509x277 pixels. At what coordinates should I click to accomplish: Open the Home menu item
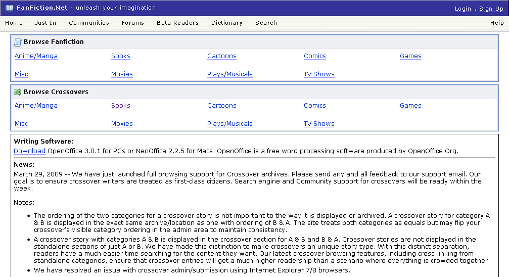pyautogui.click(x=14, y=23)
